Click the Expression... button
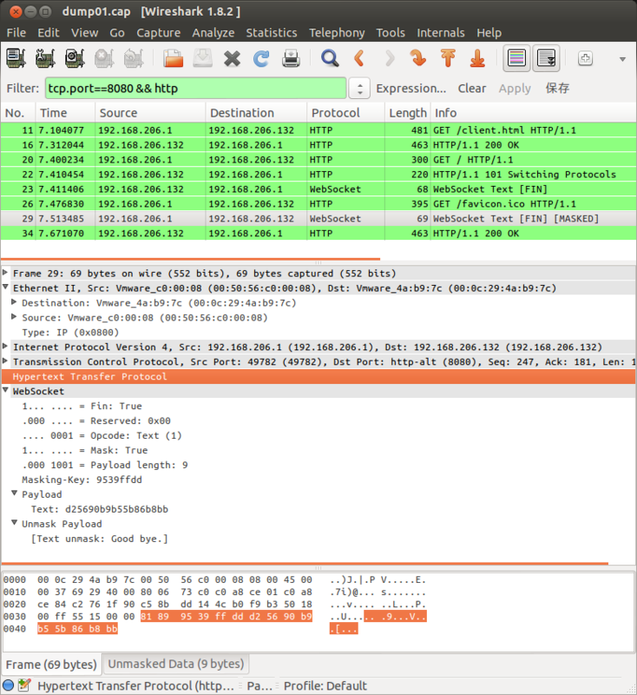 tap(411, 89)
